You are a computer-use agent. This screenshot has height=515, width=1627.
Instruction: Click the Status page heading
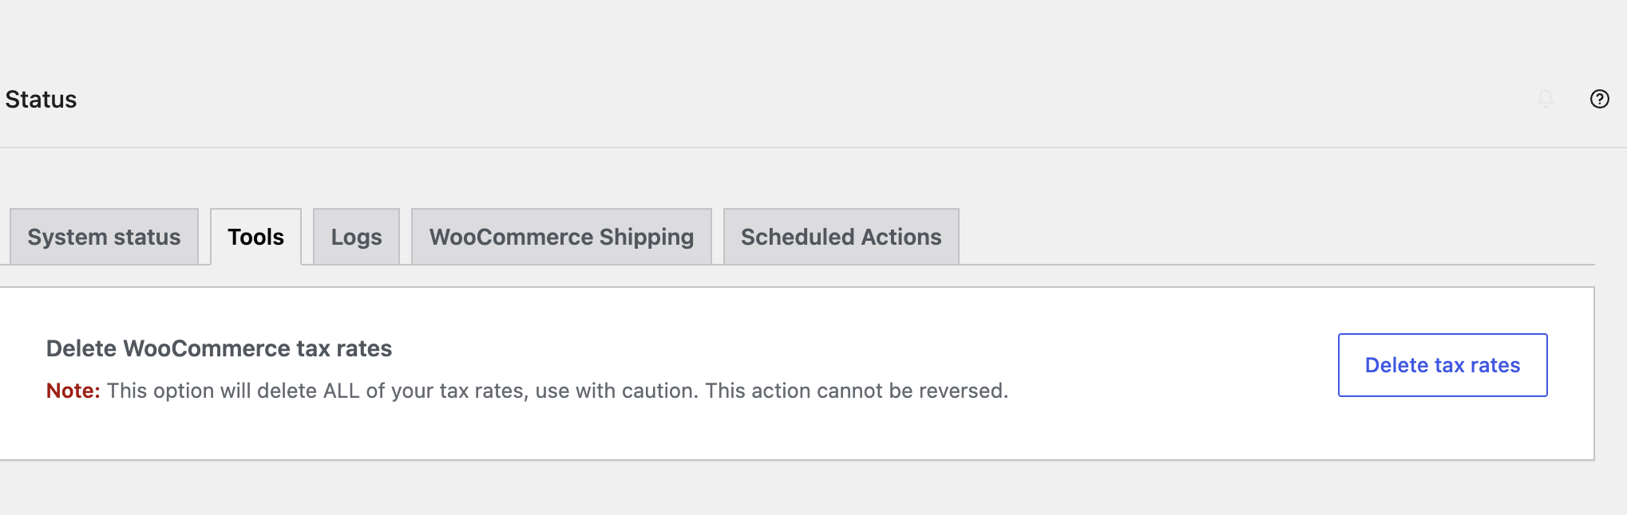pyautogui.click(x=41, y=100)
